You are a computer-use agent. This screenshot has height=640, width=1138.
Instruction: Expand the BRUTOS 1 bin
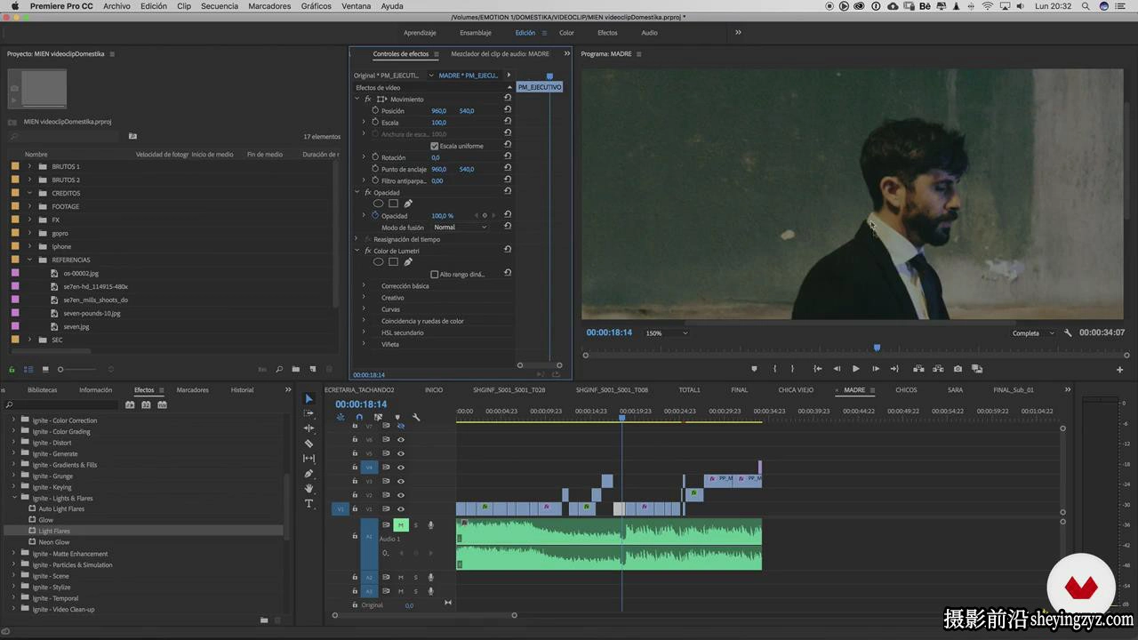point(29,166)
